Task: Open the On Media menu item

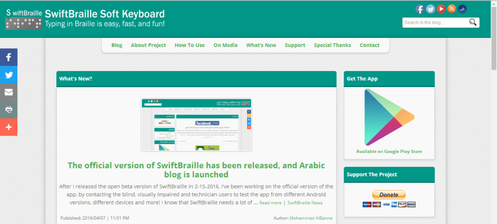Action: pos(225,45)
